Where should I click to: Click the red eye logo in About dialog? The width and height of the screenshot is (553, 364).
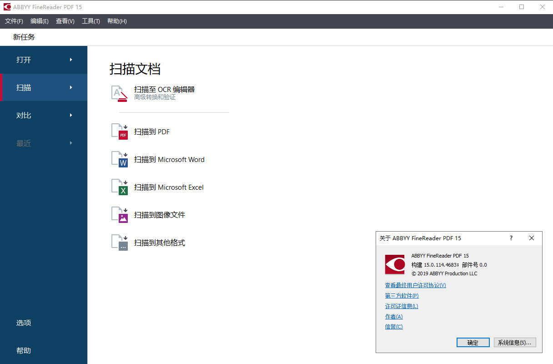(x=395, y=264)
